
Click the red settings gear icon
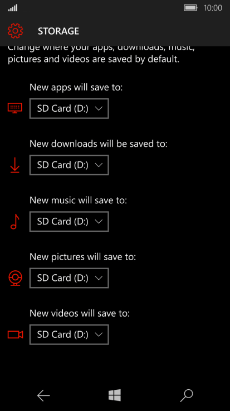(15, 31)
